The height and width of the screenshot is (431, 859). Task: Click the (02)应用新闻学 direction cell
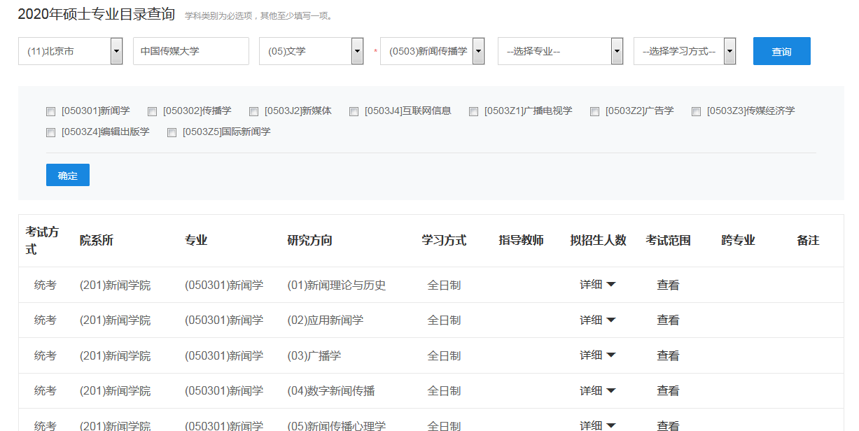tap(326, 320)
